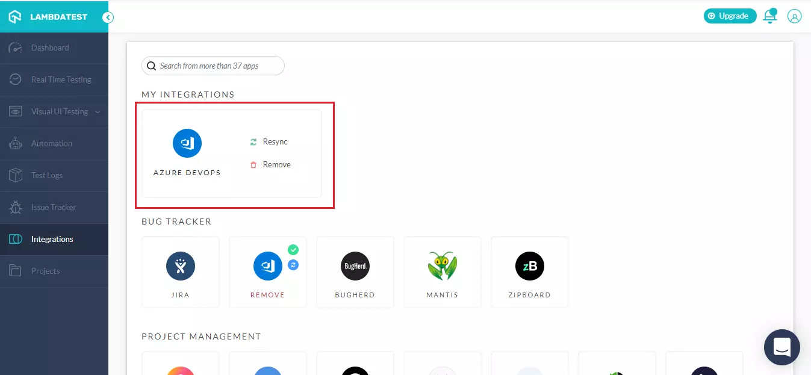Screen dimensions: 811x375
Task: Click the zipBoard integration icon
Action: pyautogui.click(x=529, y=265)
